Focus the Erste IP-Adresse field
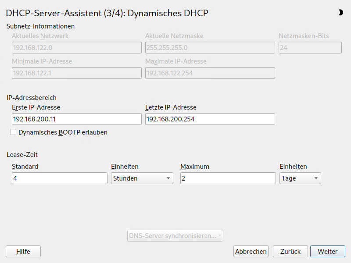This screenshot has height=263, width=351. pos(77,119)
